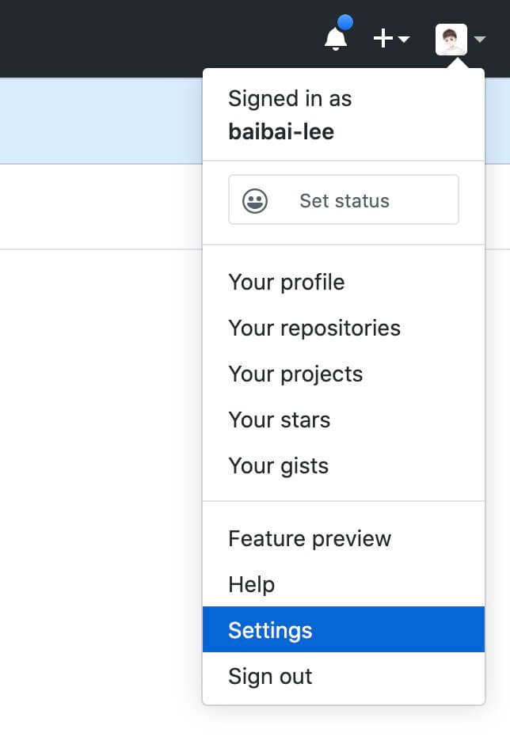
Task: Click the baibai-lee username
Action: [x=281, y=131]
